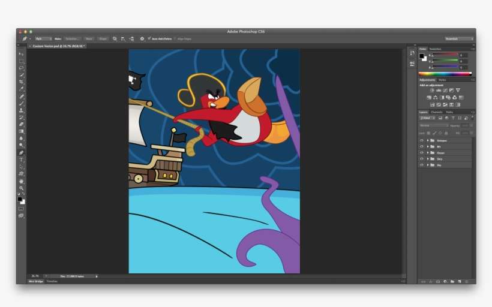Screen dimensions: 492x307
Task: Hide the Octopus layer group
Action: tap(422, 140)
